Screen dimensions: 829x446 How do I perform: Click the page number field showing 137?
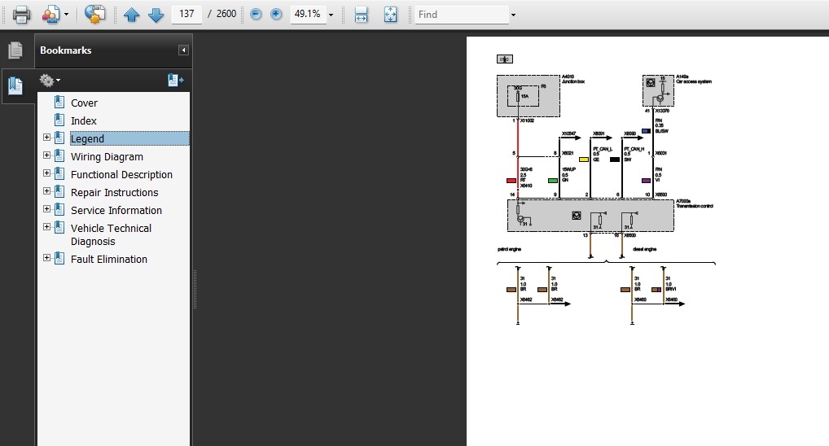[x=186, y=14]
